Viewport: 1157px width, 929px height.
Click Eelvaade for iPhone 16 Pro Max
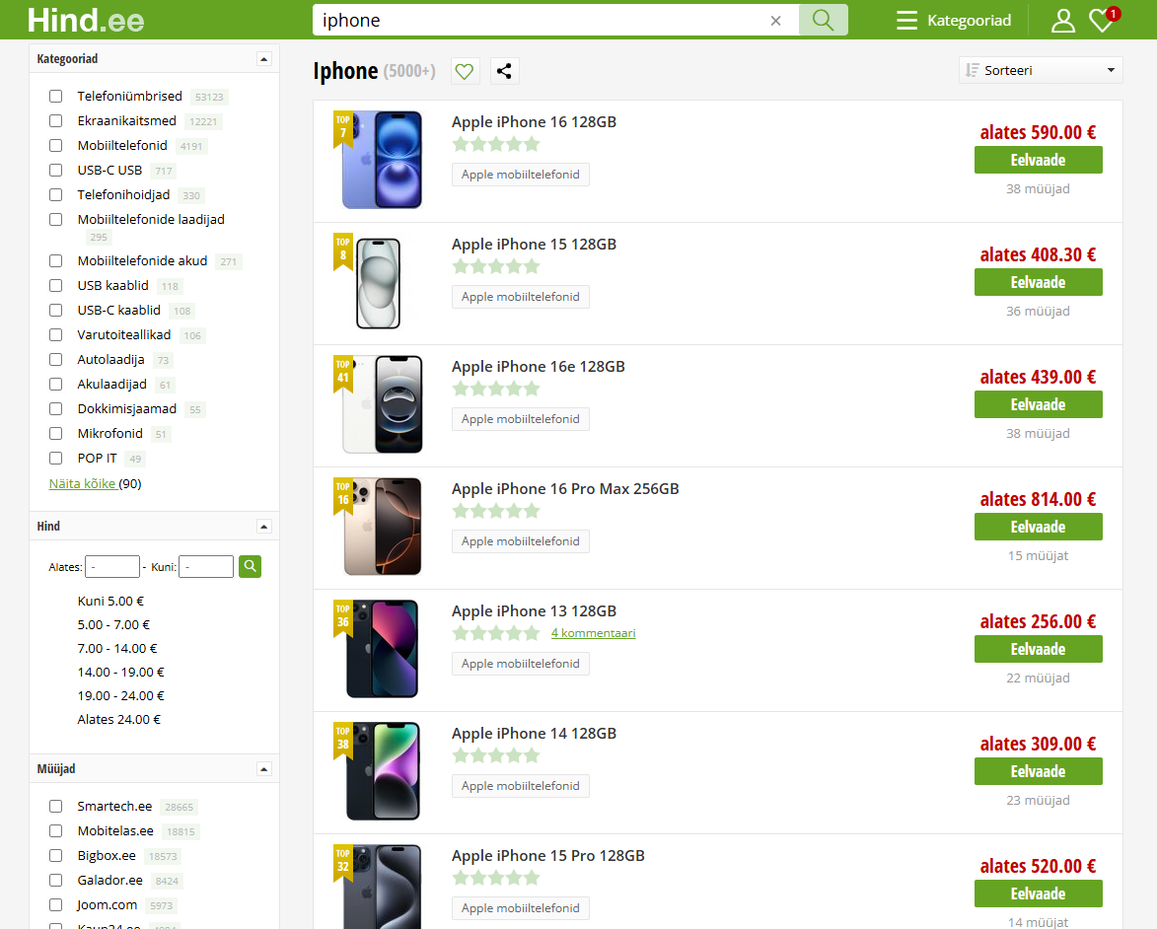tap(1039, 527)
